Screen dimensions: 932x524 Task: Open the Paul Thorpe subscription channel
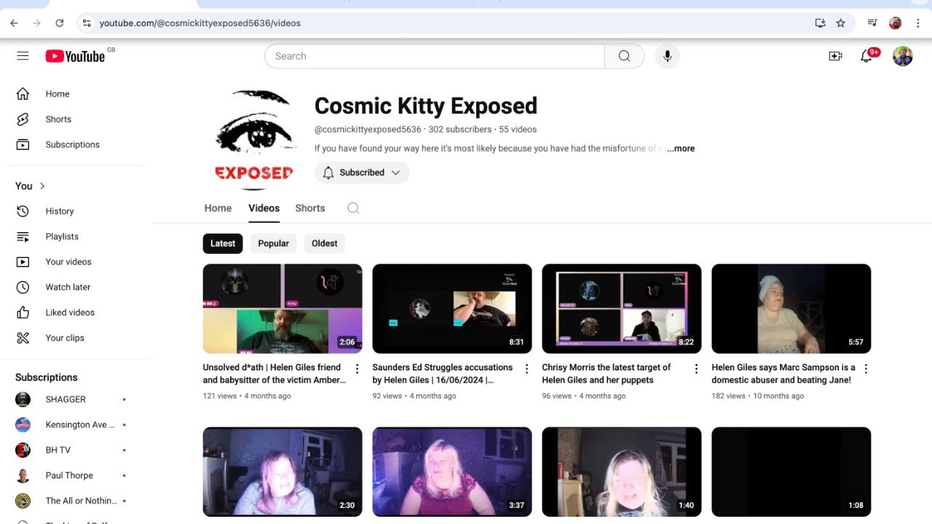69,475
